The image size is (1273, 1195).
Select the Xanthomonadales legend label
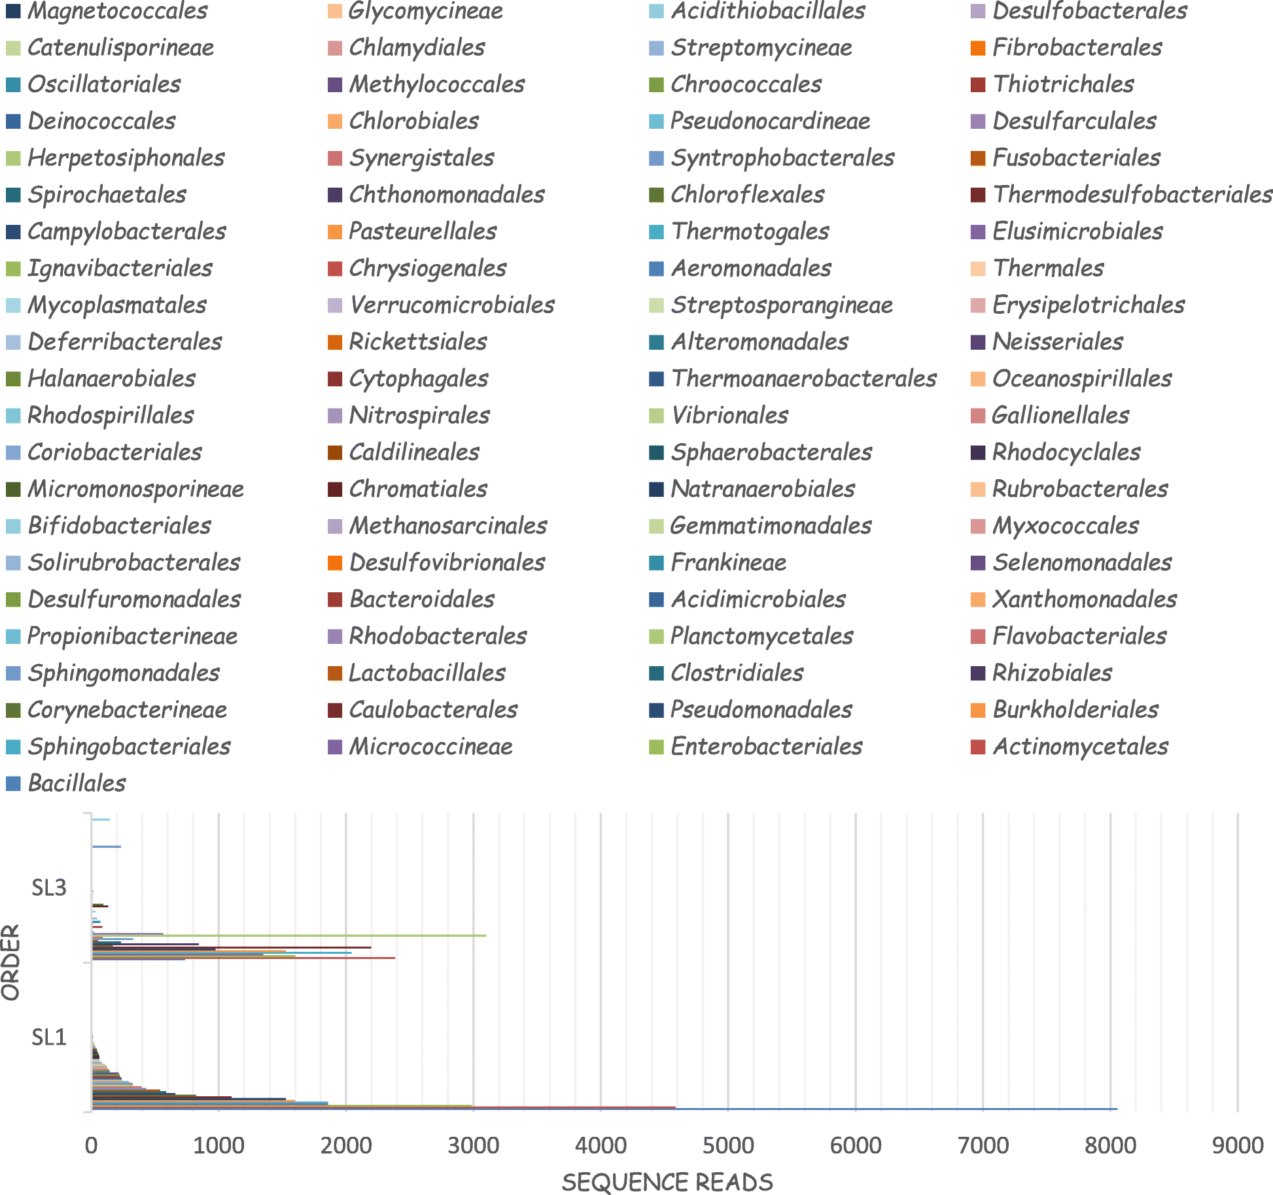pyautogui.click(x=1085, y=599)
